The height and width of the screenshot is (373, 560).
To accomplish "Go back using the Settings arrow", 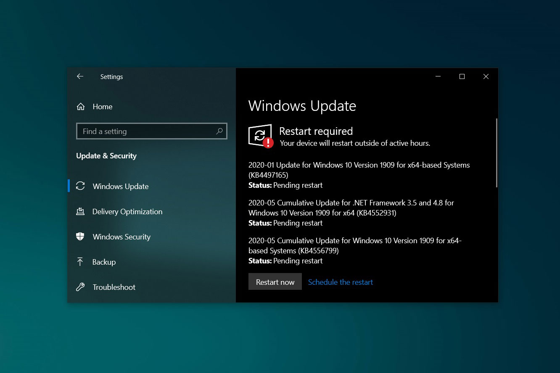I will point(80,76).
